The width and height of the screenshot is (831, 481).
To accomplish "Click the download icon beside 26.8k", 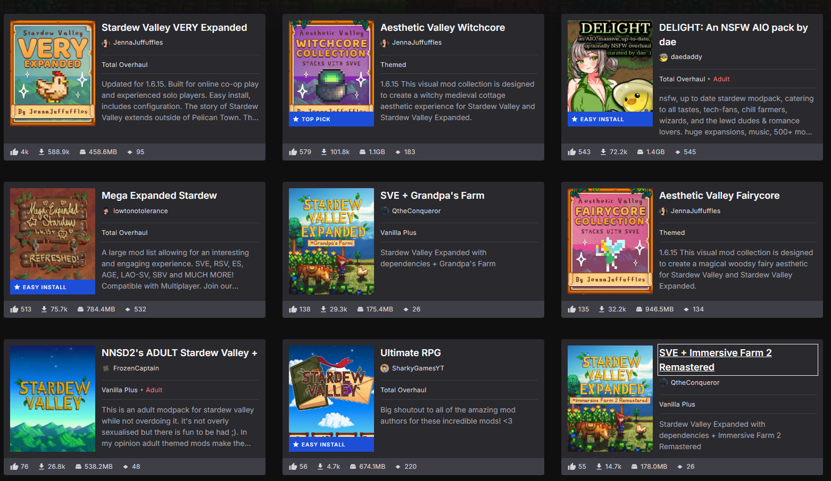I will click(x=41, y=467).
